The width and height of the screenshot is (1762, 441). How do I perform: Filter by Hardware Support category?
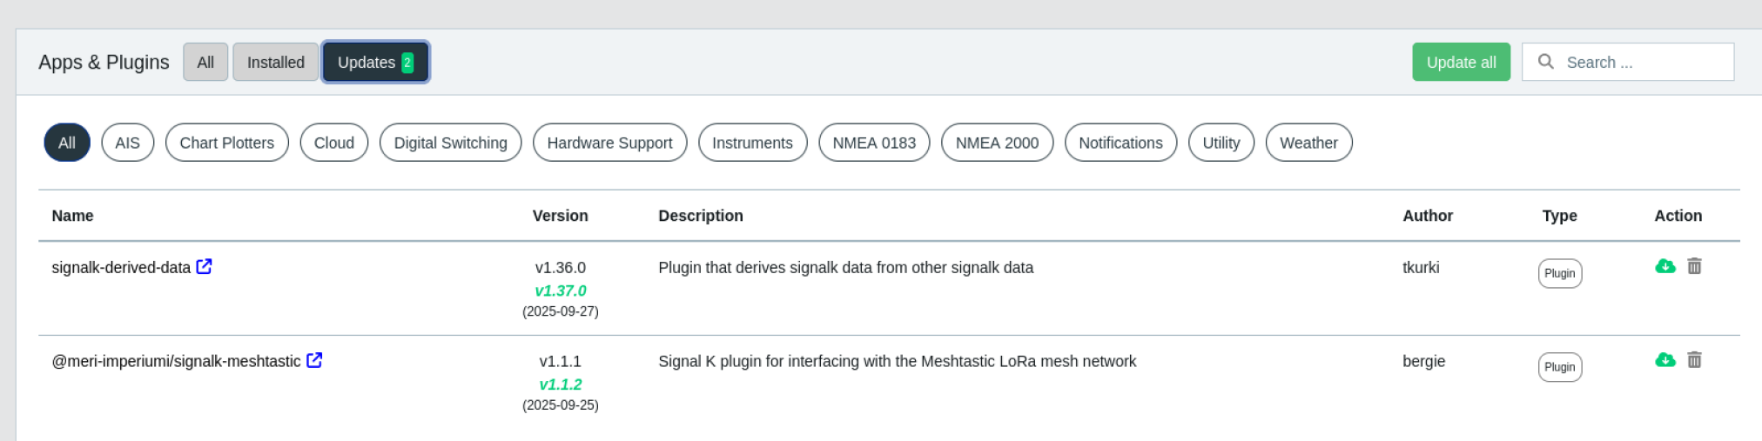pyautogui.click(x=609, y=143)
